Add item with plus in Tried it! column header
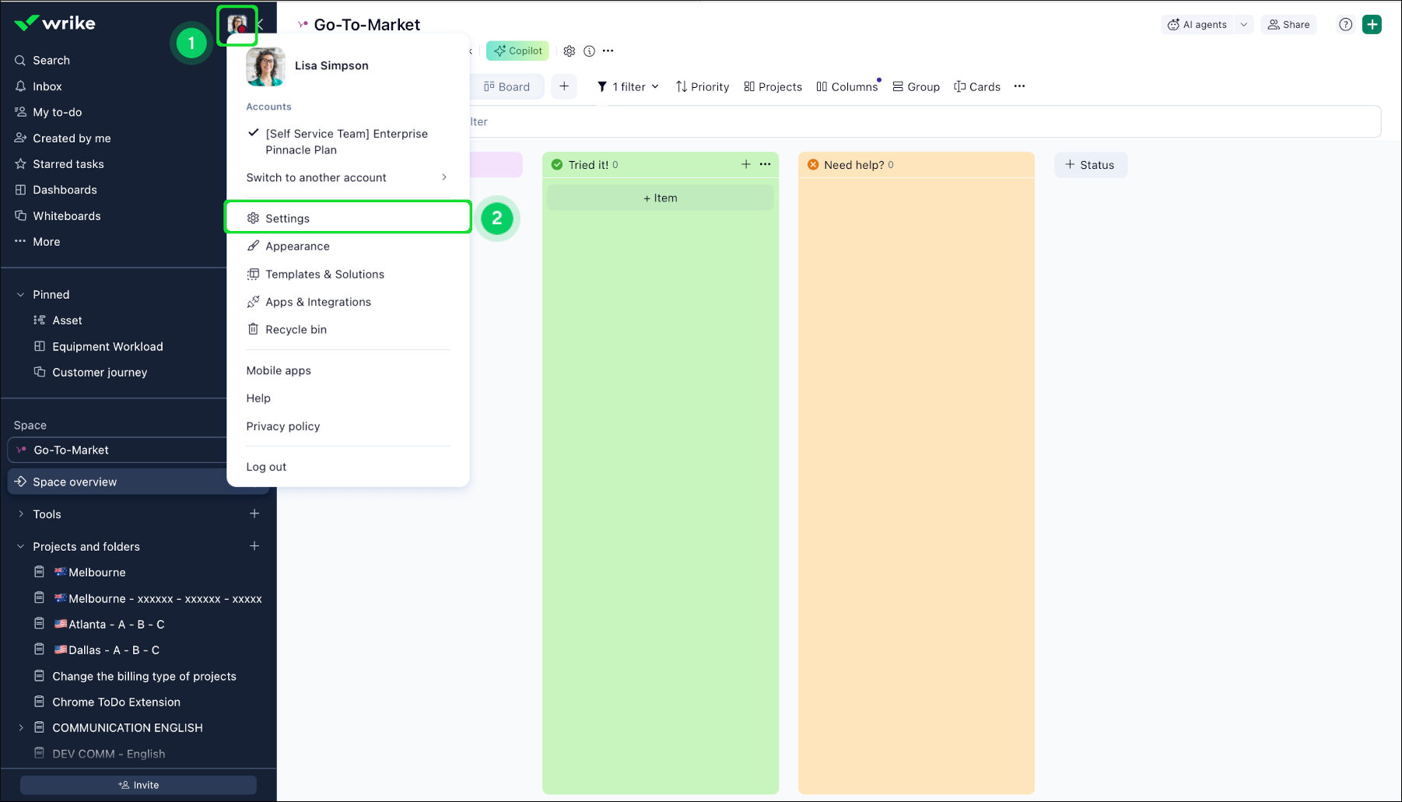 (x=746, y=164)
